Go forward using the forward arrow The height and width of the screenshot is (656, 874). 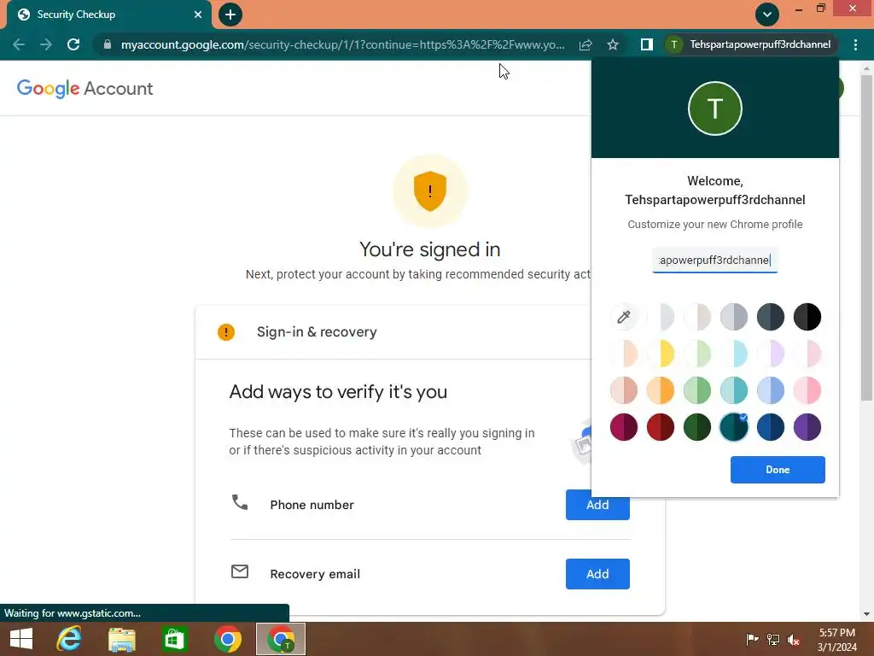46,44
